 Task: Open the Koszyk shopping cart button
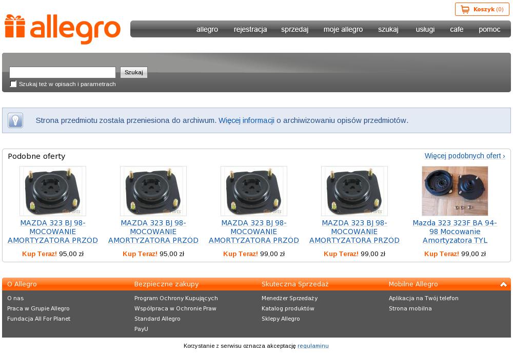click(x=482, y=9)
